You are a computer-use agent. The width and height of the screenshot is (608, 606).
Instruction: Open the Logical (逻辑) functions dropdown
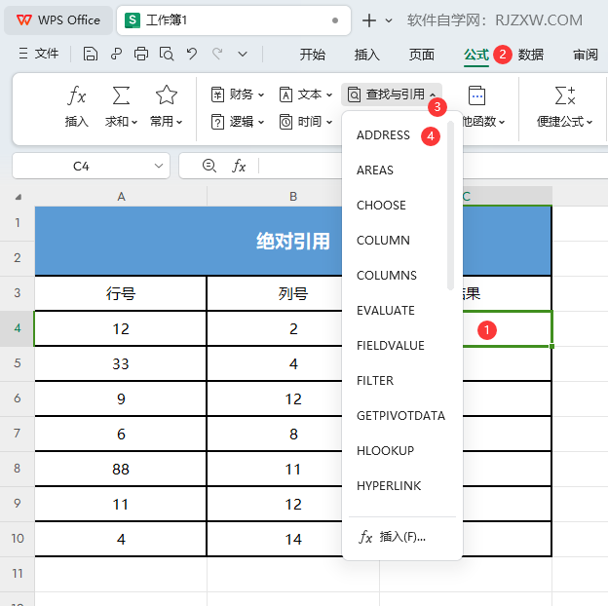[x=238, y=122]
